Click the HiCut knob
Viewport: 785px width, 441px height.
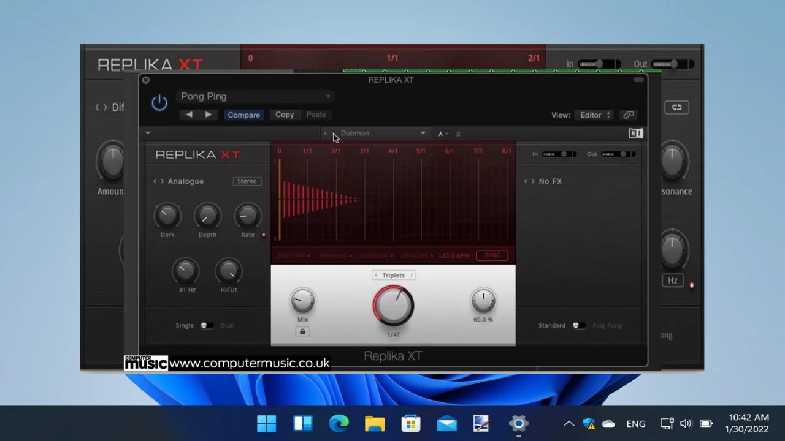[x=229, y=271]
